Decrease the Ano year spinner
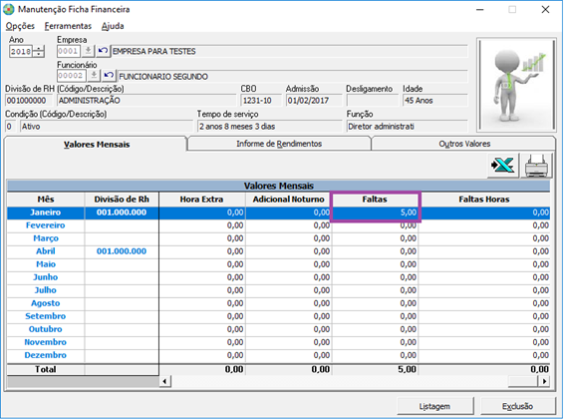This screenshot has height=420, width=565. pos(39,54)
